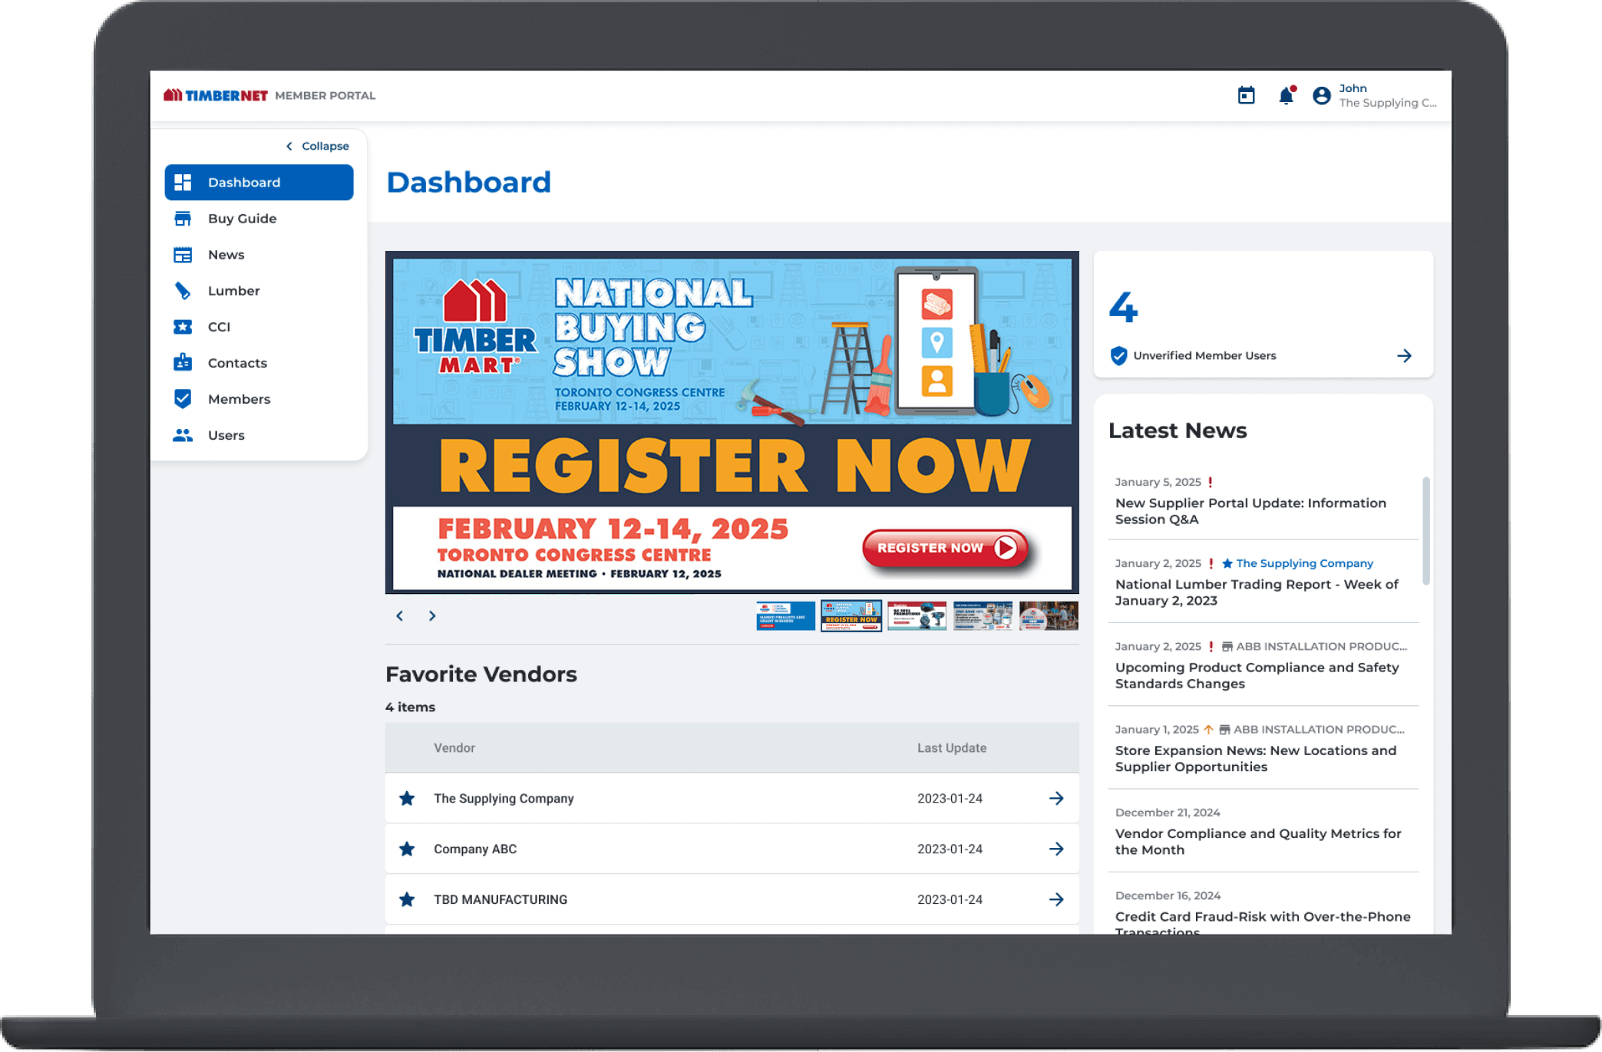Open John's user profile avatar

(x=1321, y=96)
